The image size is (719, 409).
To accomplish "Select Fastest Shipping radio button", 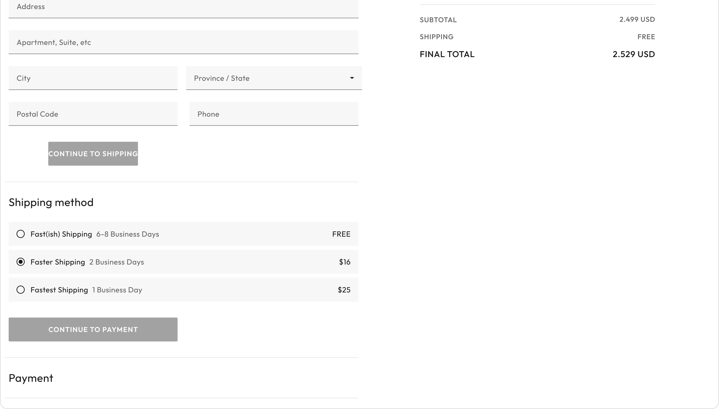I will [x=21, y=290].
